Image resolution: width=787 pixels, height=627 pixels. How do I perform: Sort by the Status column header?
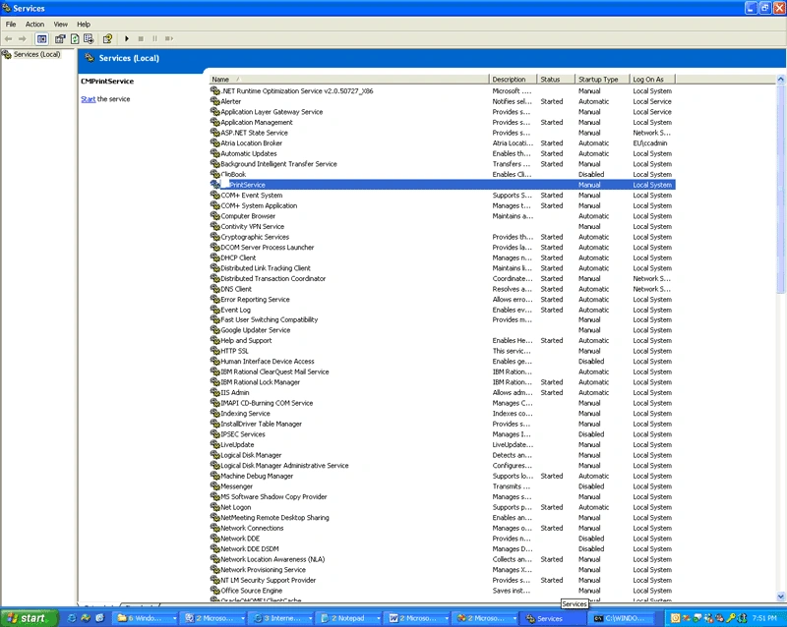556,80
